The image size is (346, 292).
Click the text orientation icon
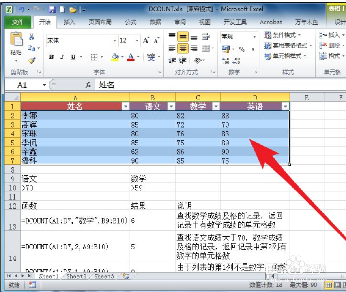198,60
